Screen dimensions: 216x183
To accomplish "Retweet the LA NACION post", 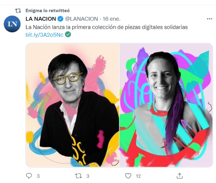I will (78, 176).
